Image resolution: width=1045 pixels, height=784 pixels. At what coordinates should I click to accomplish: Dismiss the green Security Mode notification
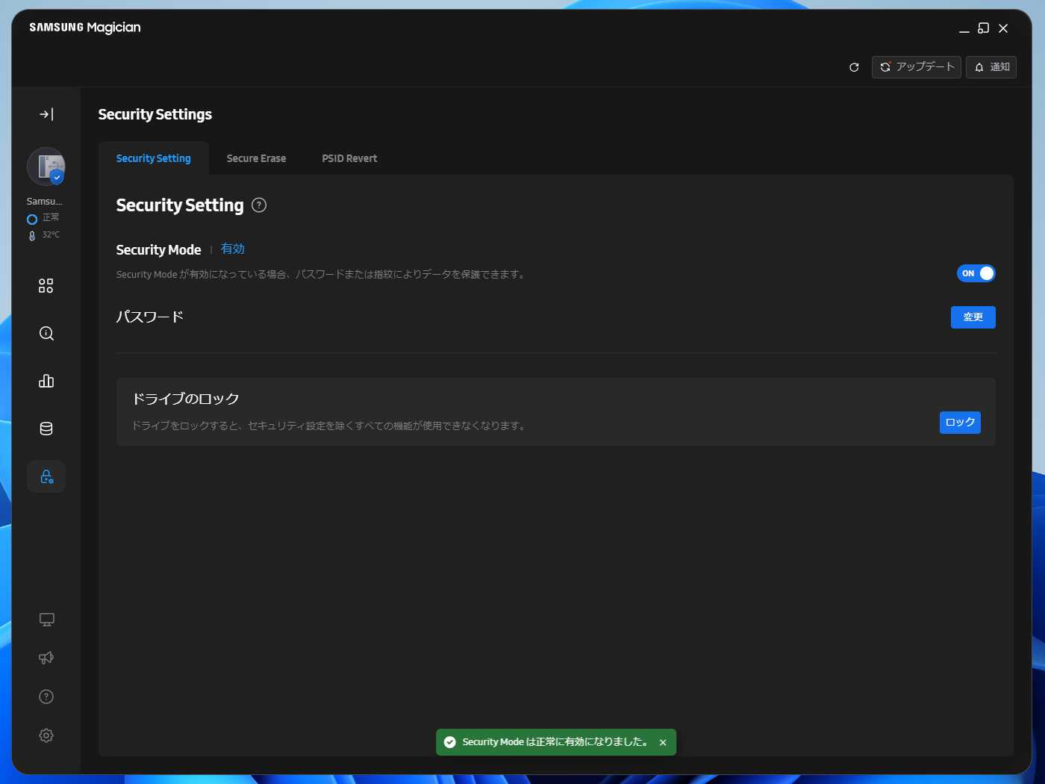coord(663,742)
